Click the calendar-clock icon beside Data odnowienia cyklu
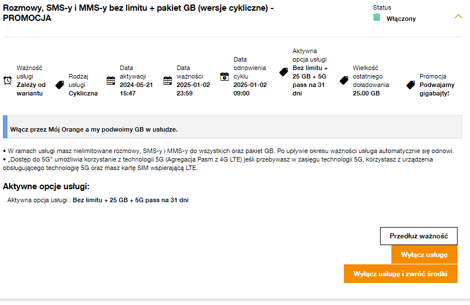This screenshot has height=305, width=470. pyautogui.click(x=225, y=76)
